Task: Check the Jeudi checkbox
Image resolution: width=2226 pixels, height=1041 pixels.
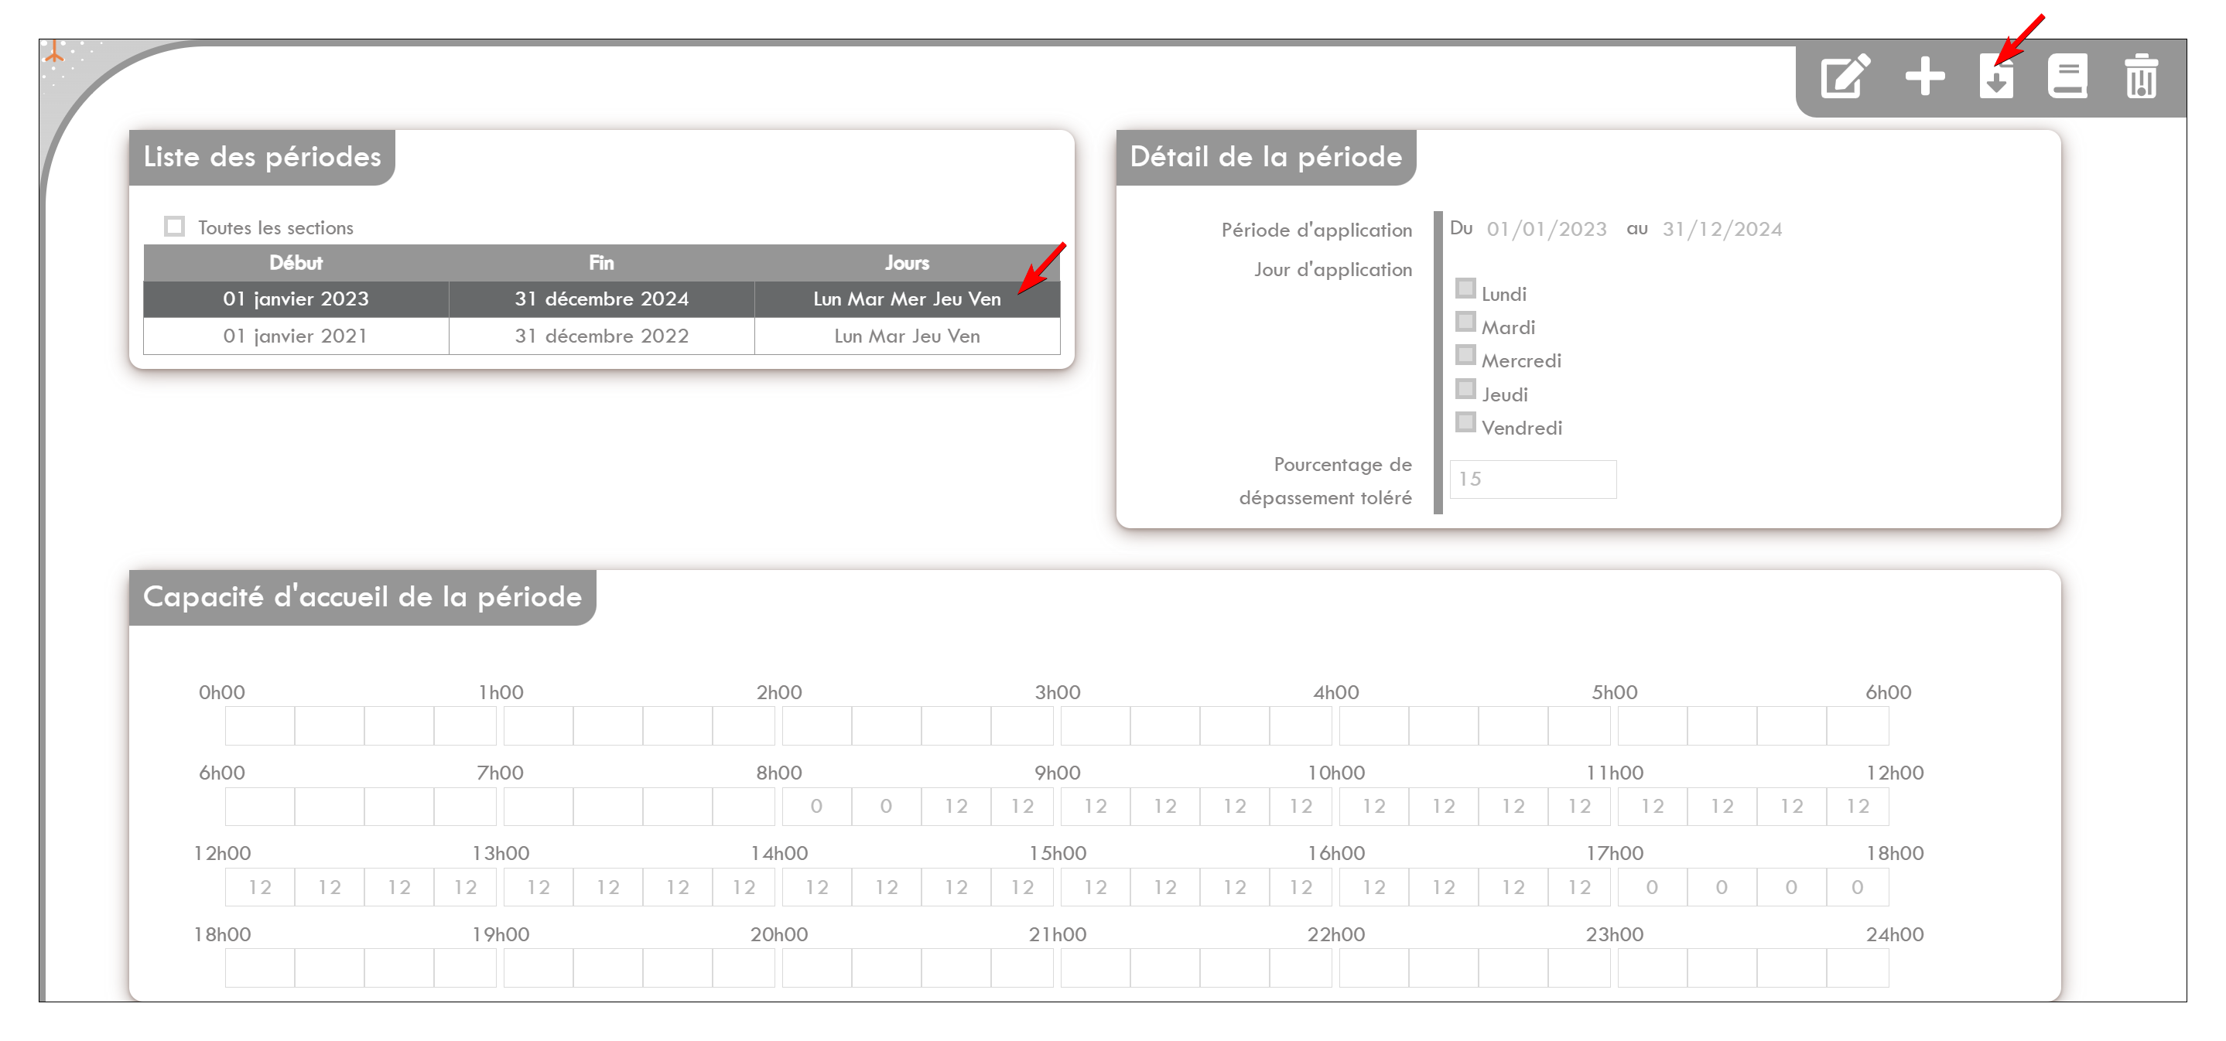Action: coord(1465,389)
